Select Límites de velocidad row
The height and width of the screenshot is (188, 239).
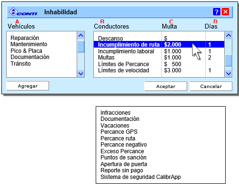pyautogui.click(x=159, y=70)
